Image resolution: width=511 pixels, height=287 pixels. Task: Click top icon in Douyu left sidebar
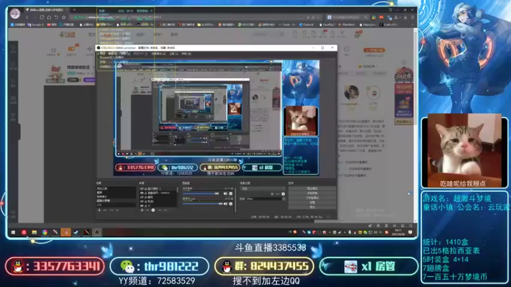point(13,49)
